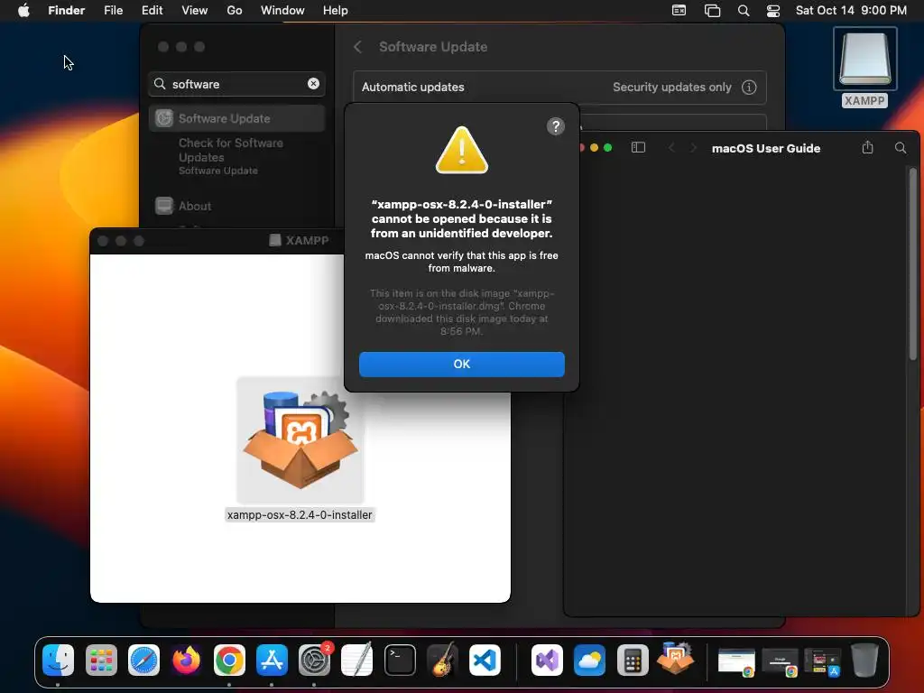
Task: Select the xampp-osx-8.2.4-0-installer file name label
Action: (300, 515)
